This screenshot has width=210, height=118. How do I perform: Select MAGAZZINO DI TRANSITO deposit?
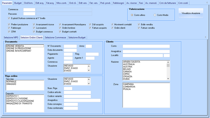[x=25, y=104]
